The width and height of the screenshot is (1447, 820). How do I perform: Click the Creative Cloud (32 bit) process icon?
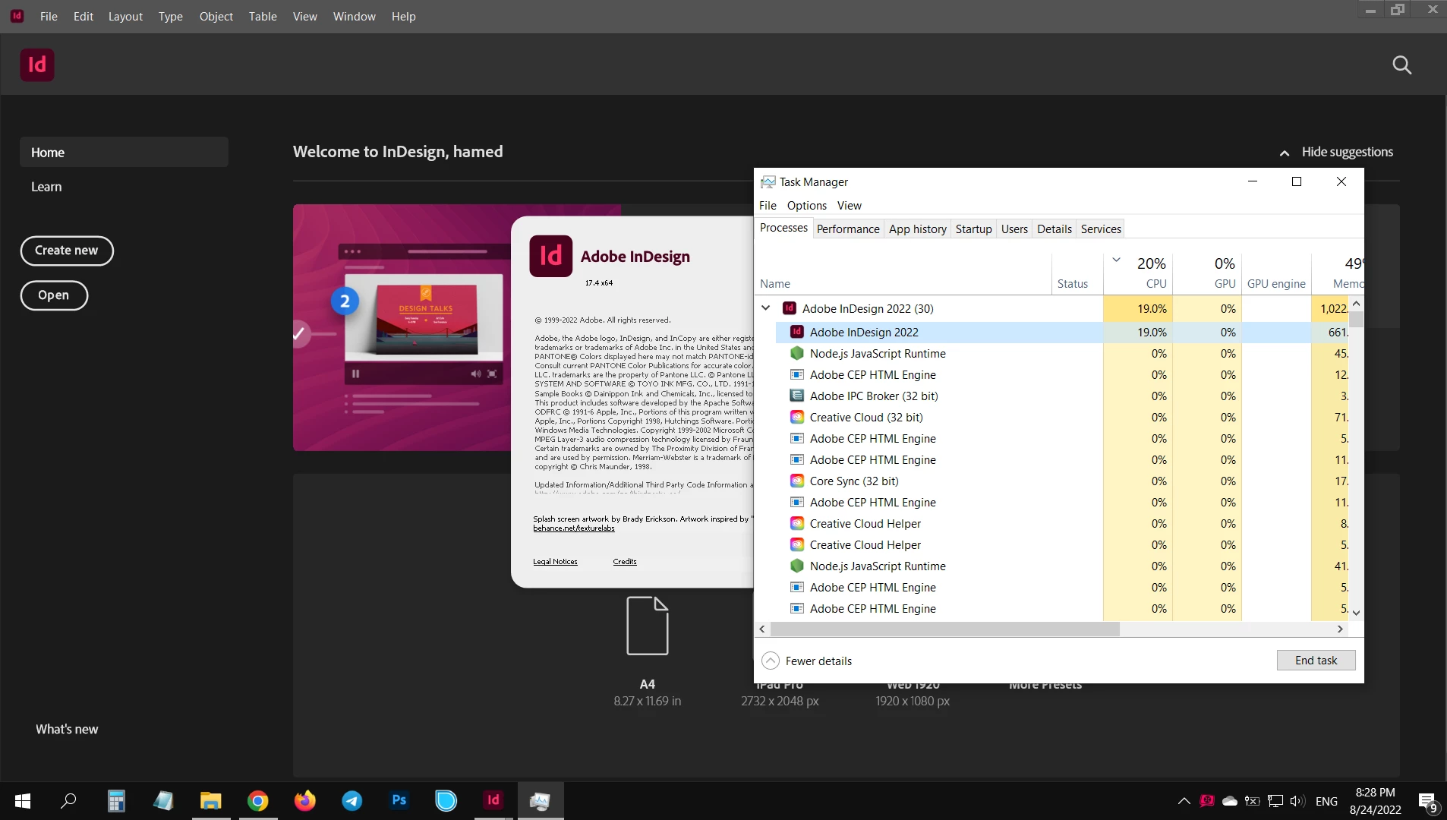point(797,417)
